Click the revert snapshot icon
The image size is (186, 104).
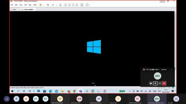(57, 5)
